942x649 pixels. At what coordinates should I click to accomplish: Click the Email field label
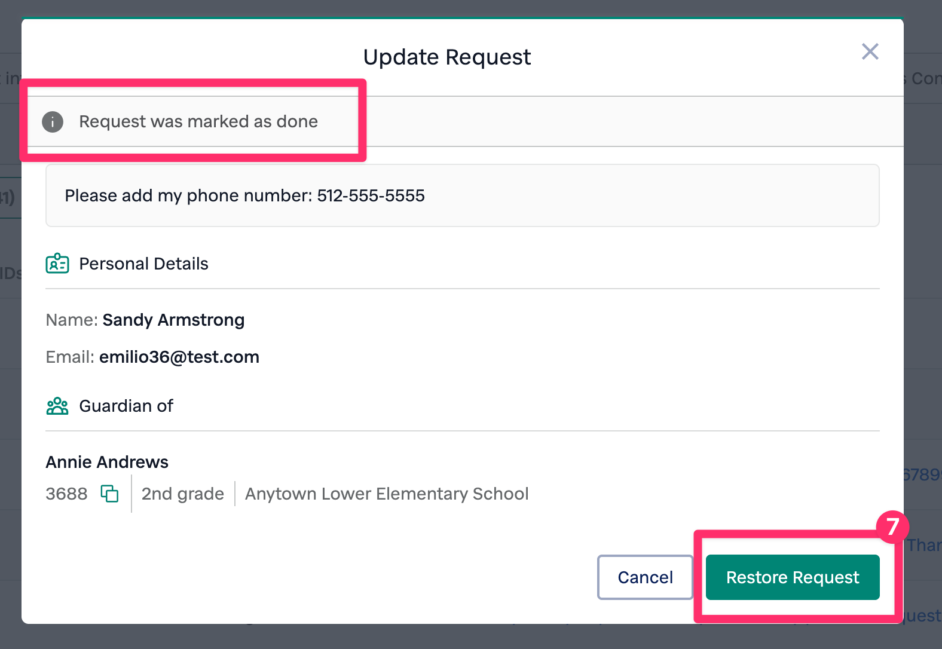click(69, 357)
